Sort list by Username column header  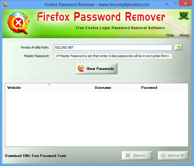point(116,88)
